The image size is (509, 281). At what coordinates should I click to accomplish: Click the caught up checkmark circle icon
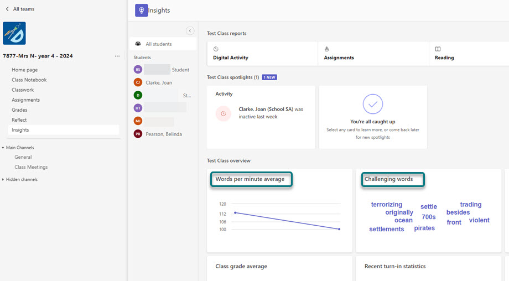click(x=373, y=104)
